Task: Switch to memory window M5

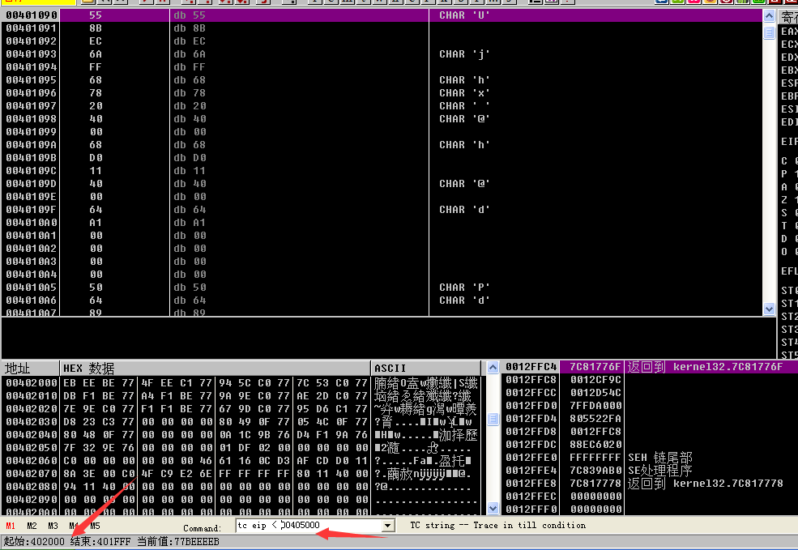Action: pos(95,526)
